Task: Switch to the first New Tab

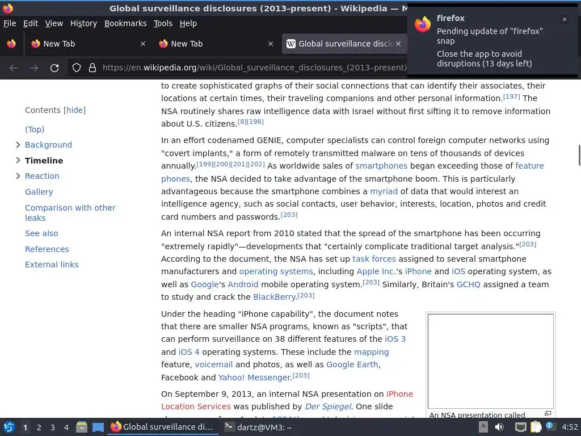Action: point(88,44)
